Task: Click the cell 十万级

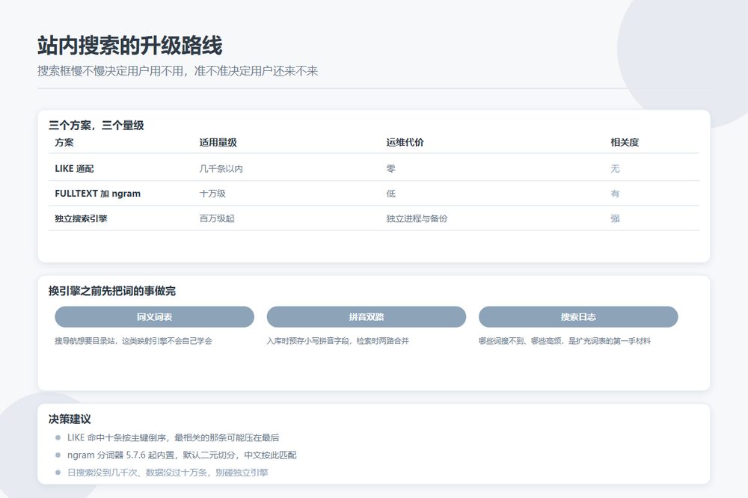Action: (212, 194)
